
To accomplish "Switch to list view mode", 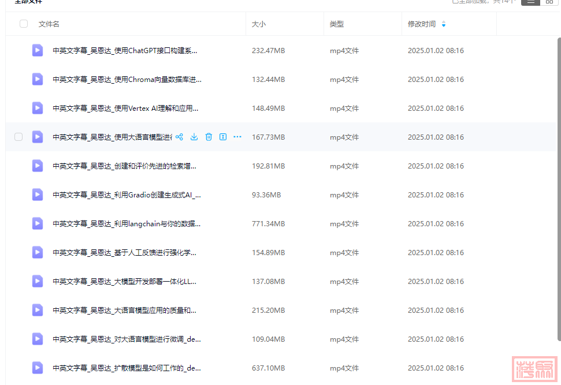I will (x=530, y=2).
